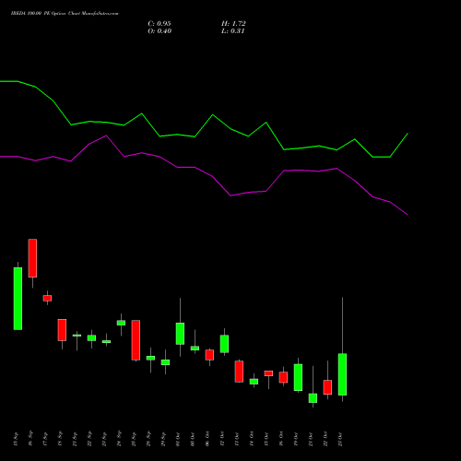Select the first tall green candle on 15 Sep
The height and width of the screenshot is (461, 461).
pos(18,299)
